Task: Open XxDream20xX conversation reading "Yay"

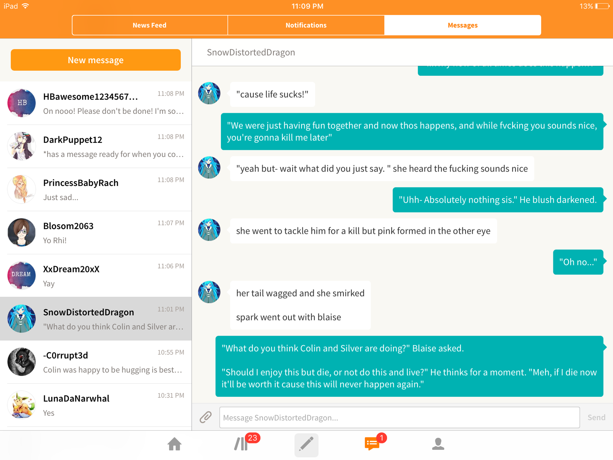Action: (x=96, y=276)
